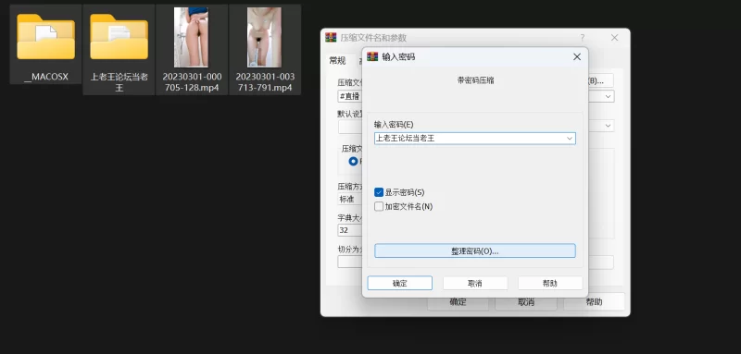Expand the 默认设置 profile dropdown in archive window
Screen dimensions: 741x354
coord(609,126)
